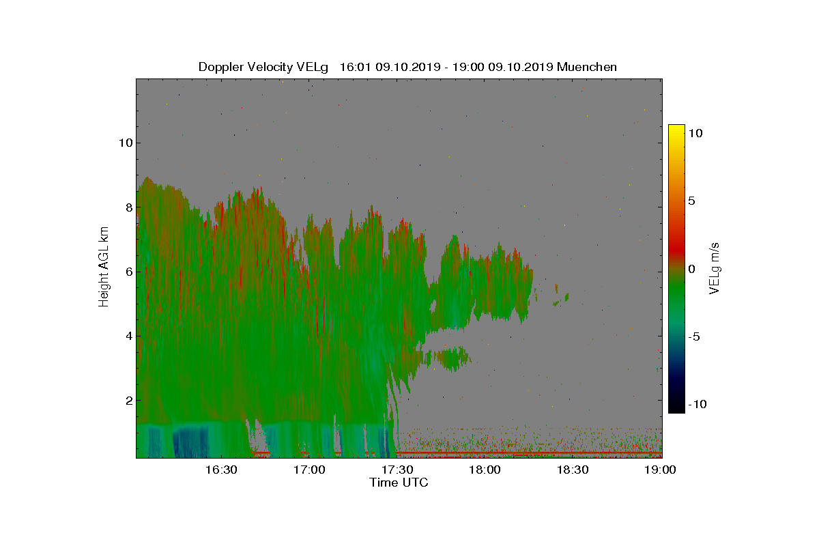
Task: Pick the yellow top of the colorbar
Action: click(676, 130)
